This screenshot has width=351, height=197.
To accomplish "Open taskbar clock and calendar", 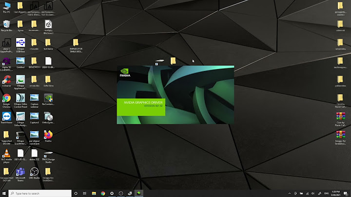I will [335, 194].
